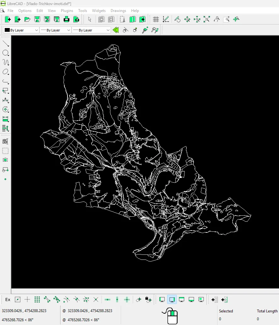279x325 pixels.
Task: Open the existing file folder icon
Action: 27,20
